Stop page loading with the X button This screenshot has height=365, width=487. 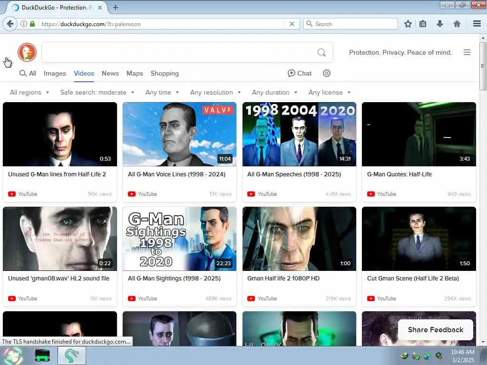coord(292,24)
